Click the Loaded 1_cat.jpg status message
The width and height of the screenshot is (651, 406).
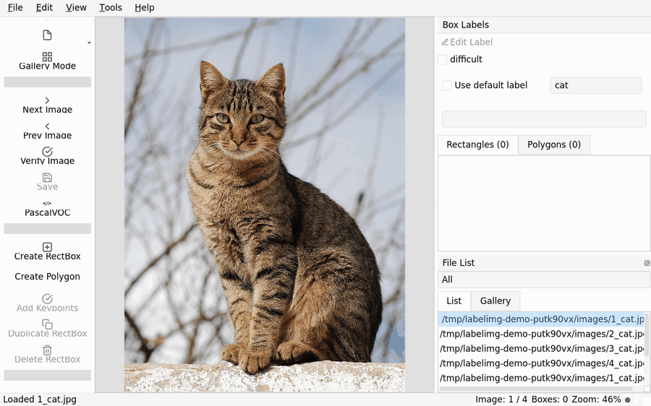tap(40, 399)
